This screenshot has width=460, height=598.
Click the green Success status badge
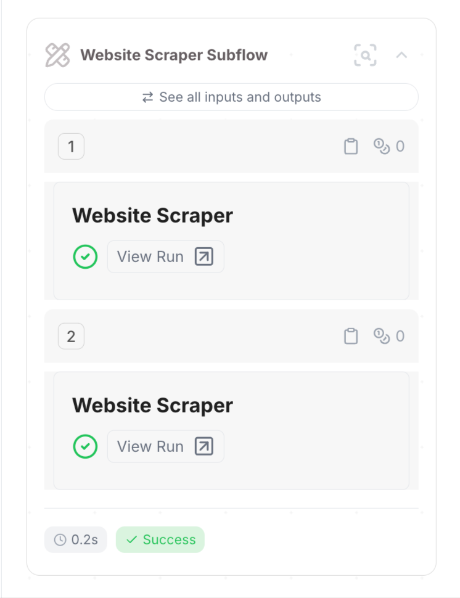pos(160,539)
